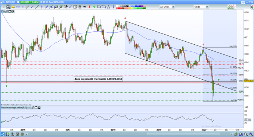
Task: Maximize the RSI panel window icon
Action: point(36,108)
